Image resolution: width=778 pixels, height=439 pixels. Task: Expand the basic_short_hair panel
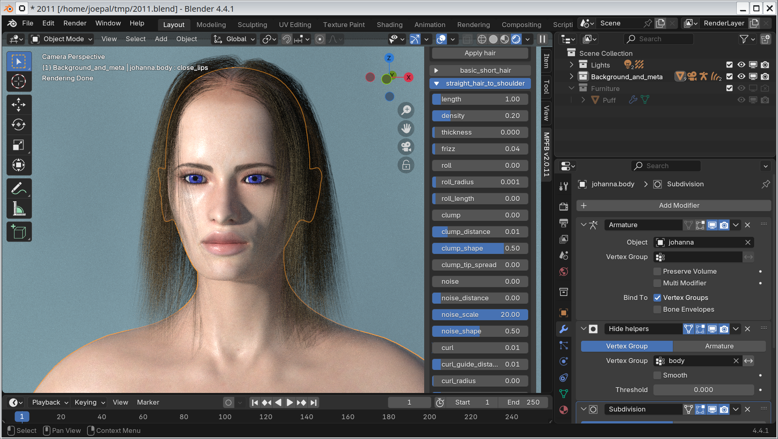[480, 70]
